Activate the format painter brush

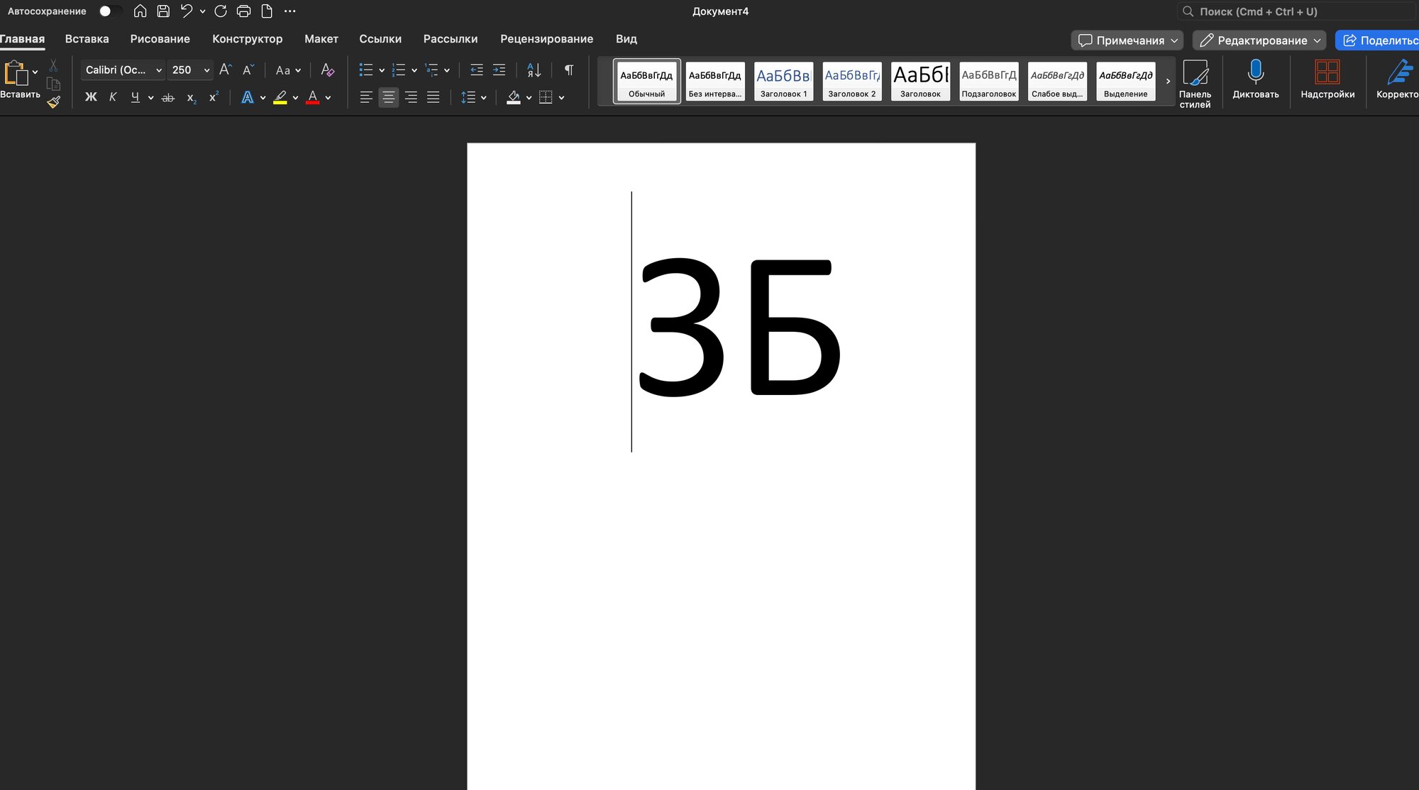click(54, 102)
